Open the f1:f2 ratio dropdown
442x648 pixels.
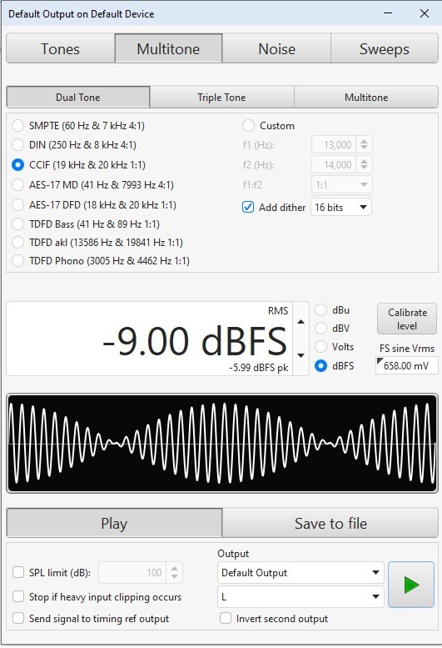pyautogui.click(x=342, y=185)
